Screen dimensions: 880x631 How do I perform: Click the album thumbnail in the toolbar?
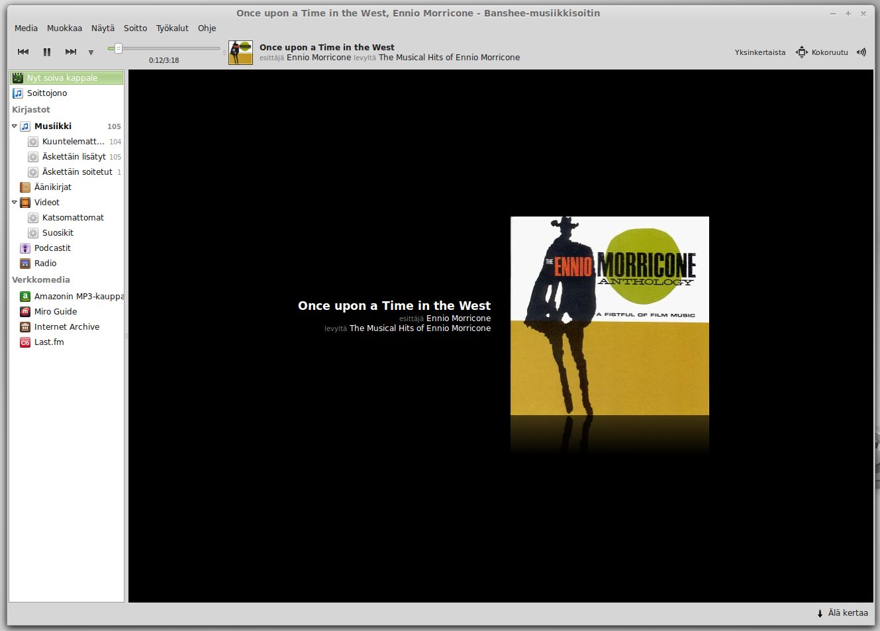point(240,52)
